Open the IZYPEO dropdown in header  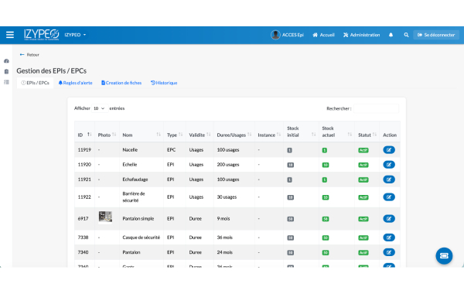coord(75,35)
